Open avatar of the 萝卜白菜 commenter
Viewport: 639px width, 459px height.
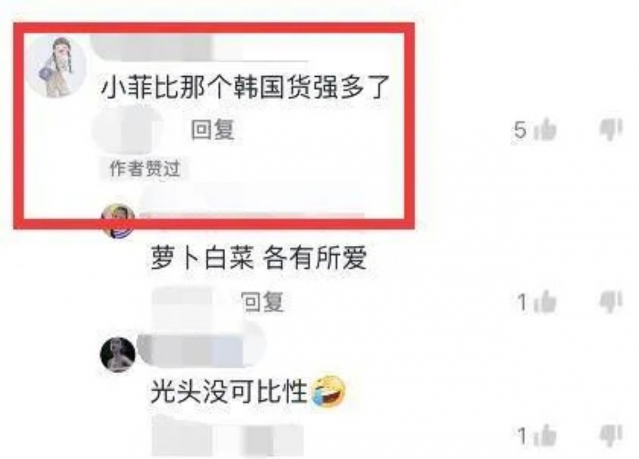click(x=118, y=220)
